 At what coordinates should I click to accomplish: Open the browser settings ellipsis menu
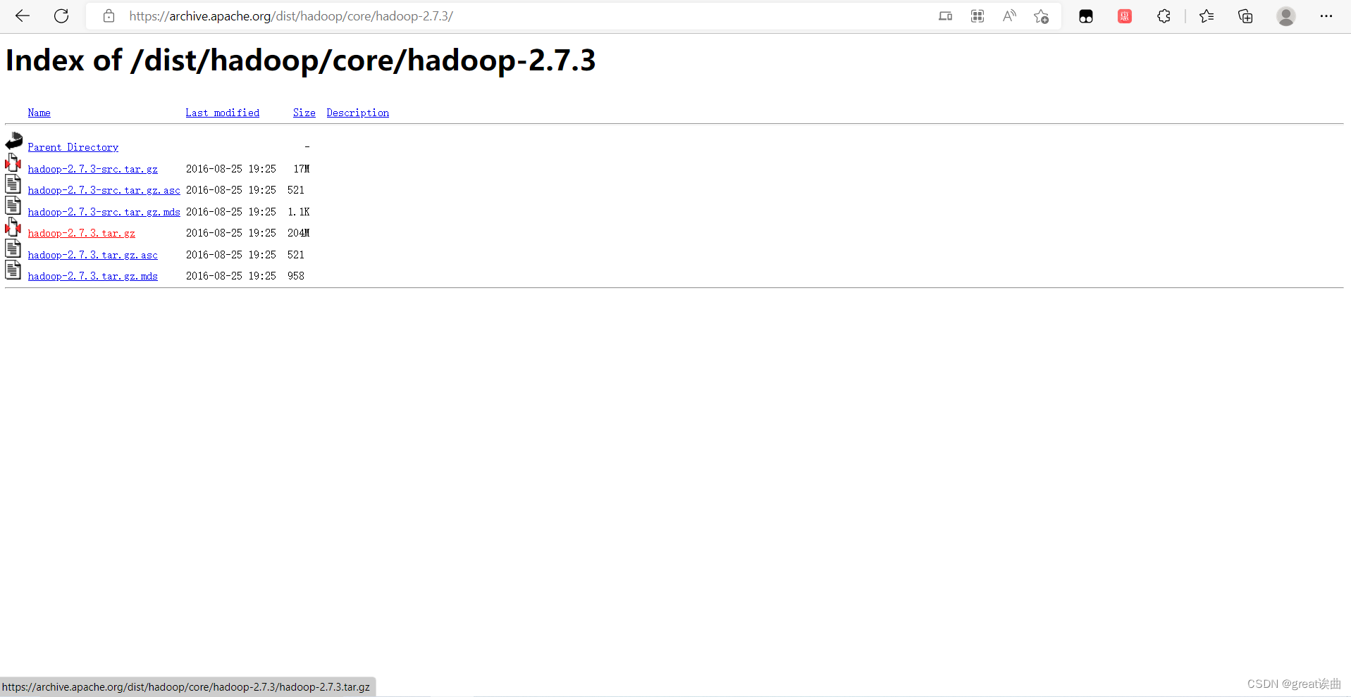(1326, 16)
